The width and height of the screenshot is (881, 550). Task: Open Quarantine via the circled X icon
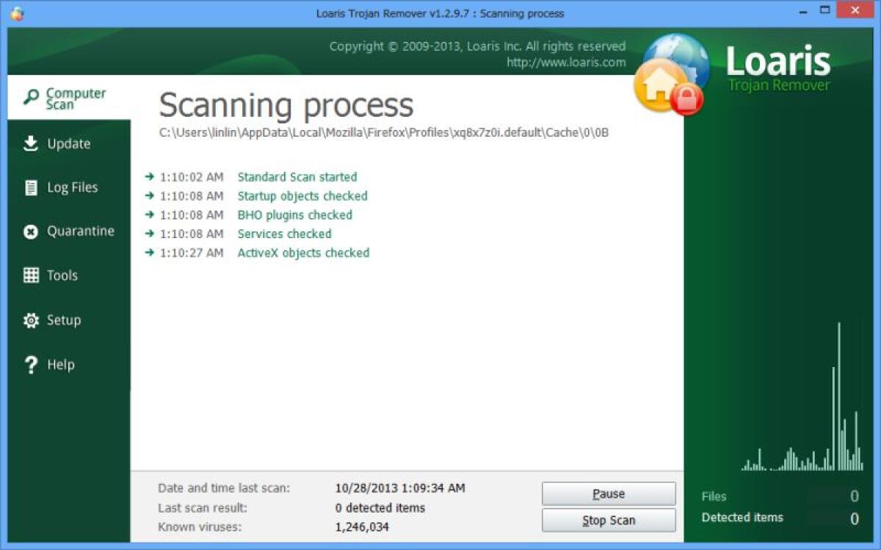[x=30, y=231]
